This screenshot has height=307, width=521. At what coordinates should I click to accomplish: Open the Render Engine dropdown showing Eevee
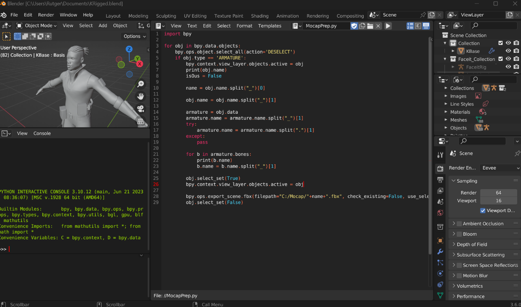pyautogui.click(x=500, y=168)
